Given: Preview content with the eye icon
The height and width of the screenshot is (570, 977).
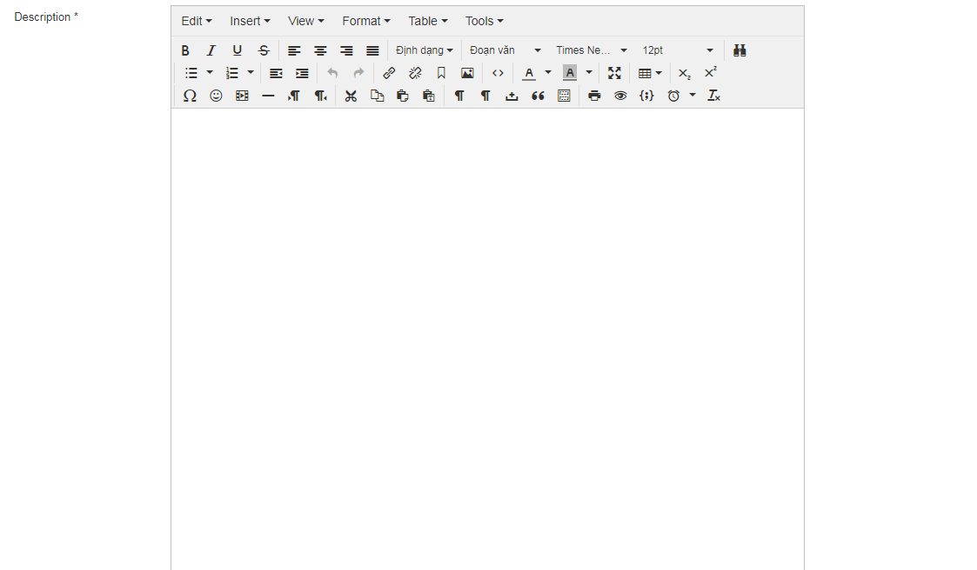Looking at the screenshot, I should point(620,96).
